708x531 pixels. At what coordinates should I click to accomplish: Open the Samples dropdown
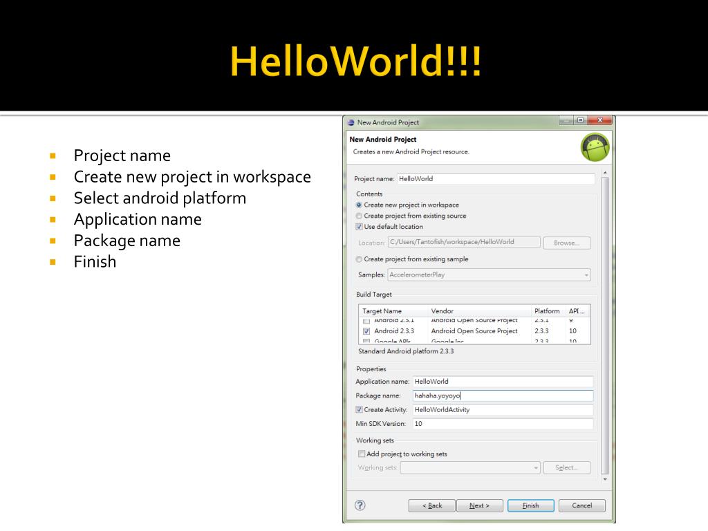pos(489,274)
